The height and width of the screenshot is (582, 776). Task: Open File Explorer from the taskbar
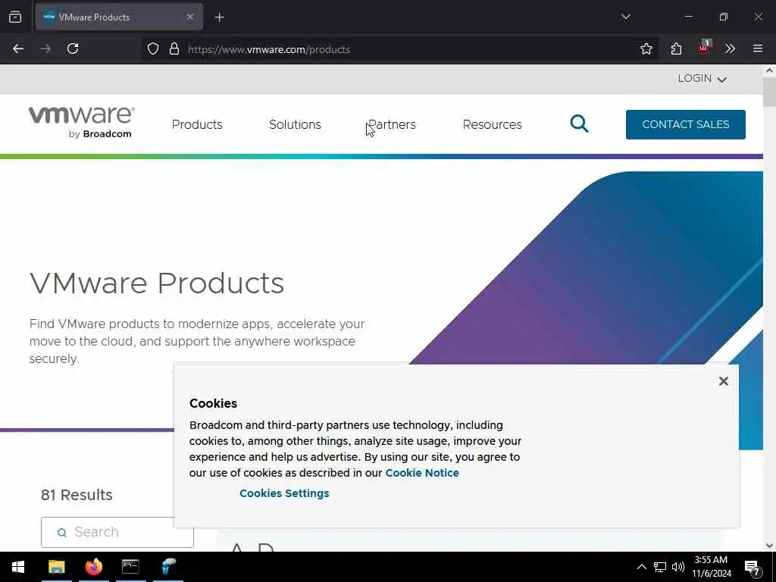pos(56,567)
